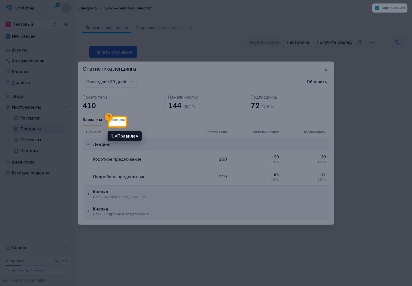Click the Обновить button
Viewport: 412px width, 286px height.
317,82
